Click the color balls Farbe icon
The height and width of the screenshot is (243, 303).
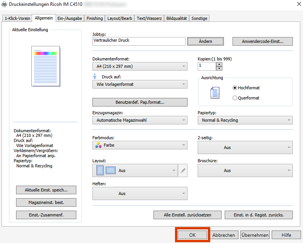[x=98, y=145]
